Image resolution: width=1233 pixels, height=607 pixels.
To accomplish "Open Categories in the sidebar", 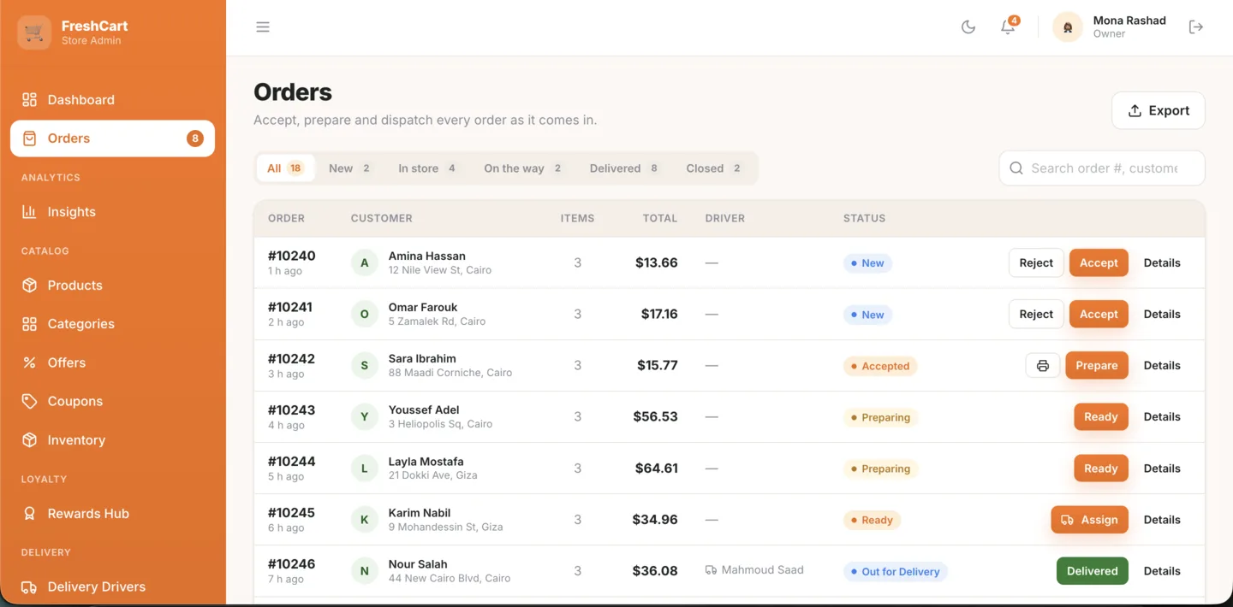I will pyautogui.click(x=112, y=324).
